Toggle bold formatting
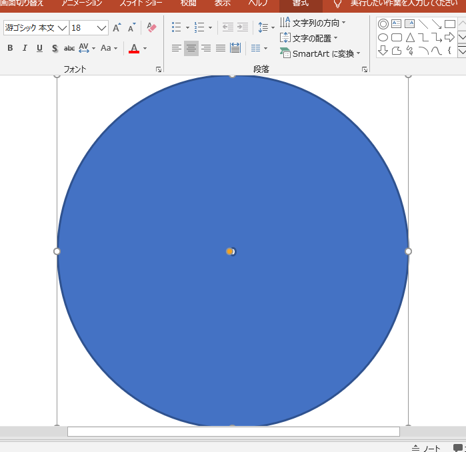 [10, 48]
